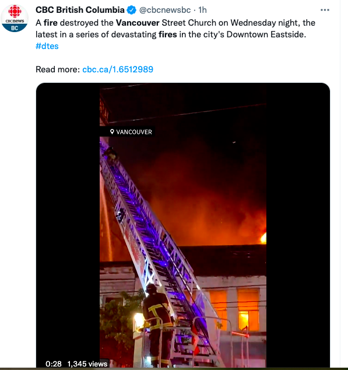Play the church fire video
The height and width of the screenshot is (370, 348).
click(x=183, y=225)
